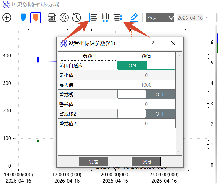Select the 警戒值1 row label
218x184 pixels.
click(87, 104)
